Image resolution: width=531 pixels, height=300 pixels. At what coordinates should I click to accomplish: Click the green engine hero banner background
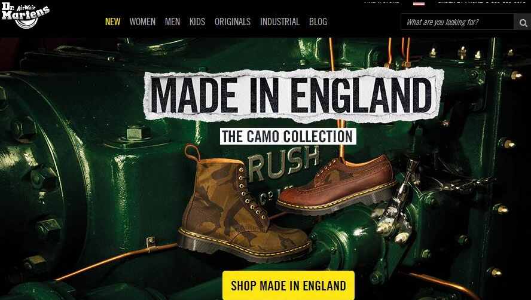click(85, 169)
